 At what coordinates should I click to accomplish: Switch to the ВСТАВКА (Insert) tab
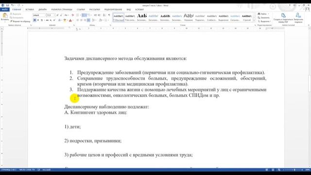[x=30, y=10]
